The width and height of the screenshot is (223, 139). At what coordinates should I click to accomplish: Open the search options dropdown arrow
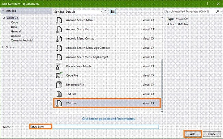(x=221, y=11)
